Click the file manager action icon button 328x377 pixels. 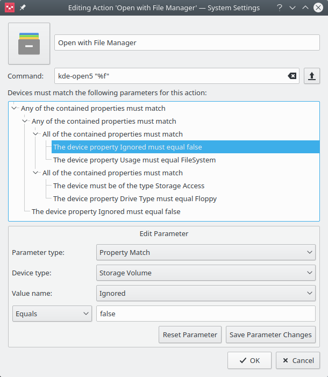click(x=29, y=44)
